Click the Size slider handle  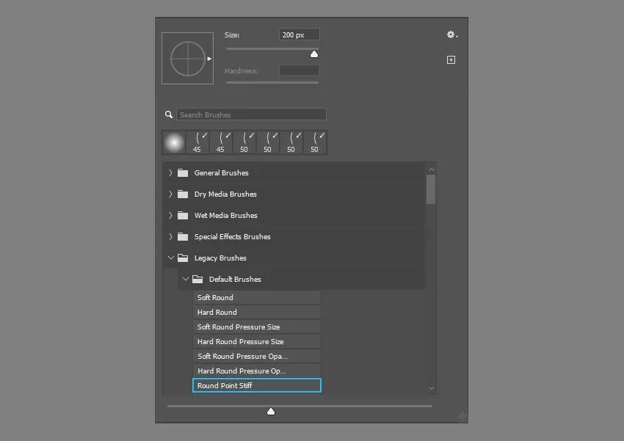click(x=314, y=54)
